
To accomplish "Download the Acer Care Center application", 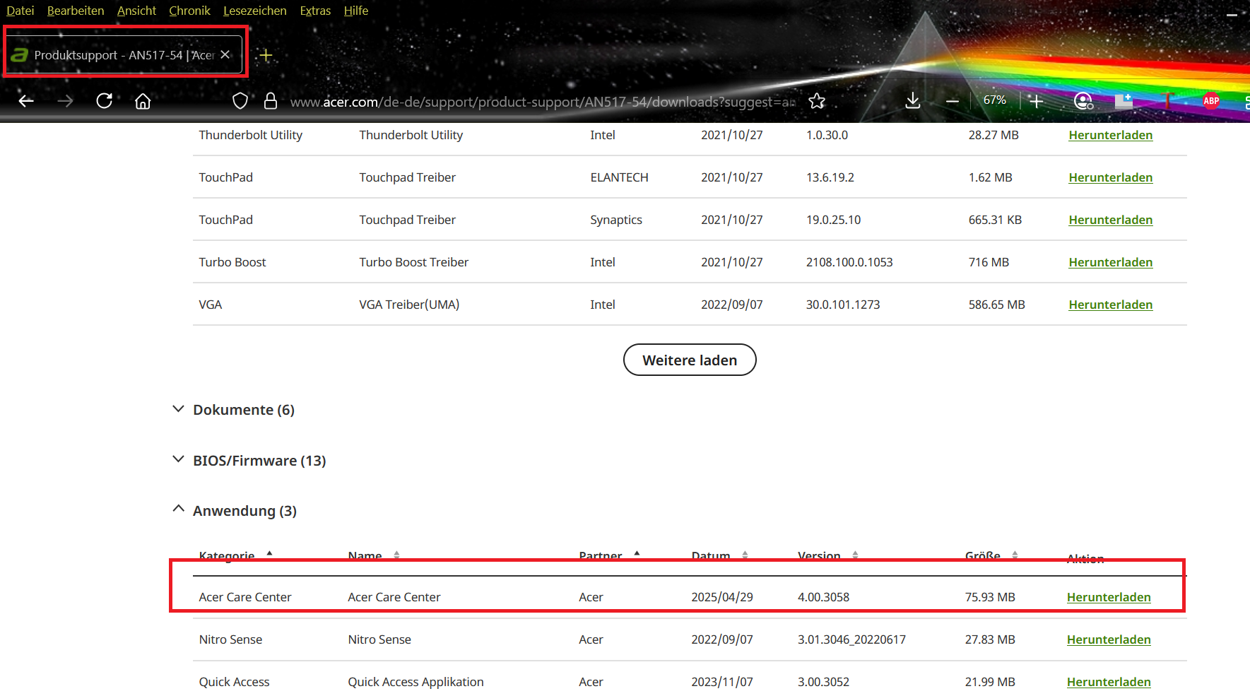I will (x=1109, y=597).
